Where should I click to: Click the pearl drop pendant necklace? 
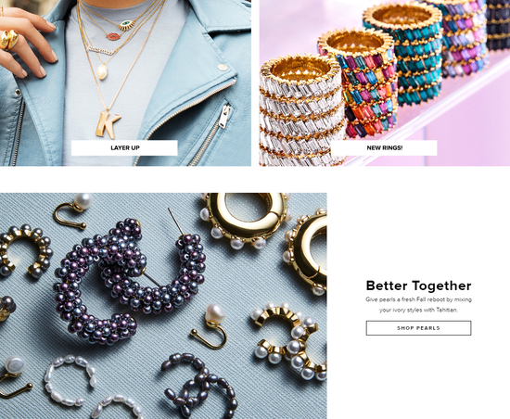(x=102, y=71)
